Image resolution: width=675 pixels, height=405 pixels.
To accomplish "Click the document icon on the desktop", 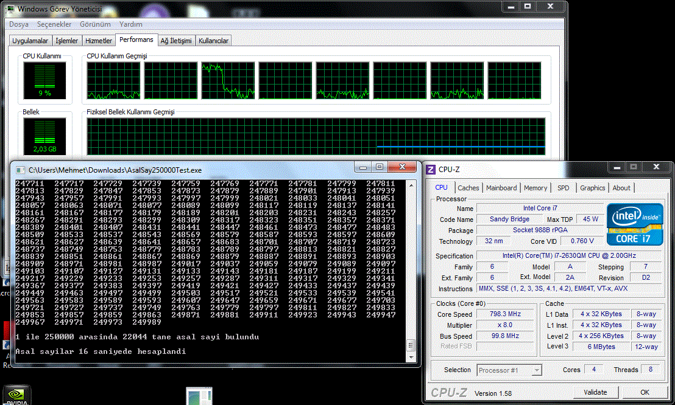I will click(x=199, y=396).
